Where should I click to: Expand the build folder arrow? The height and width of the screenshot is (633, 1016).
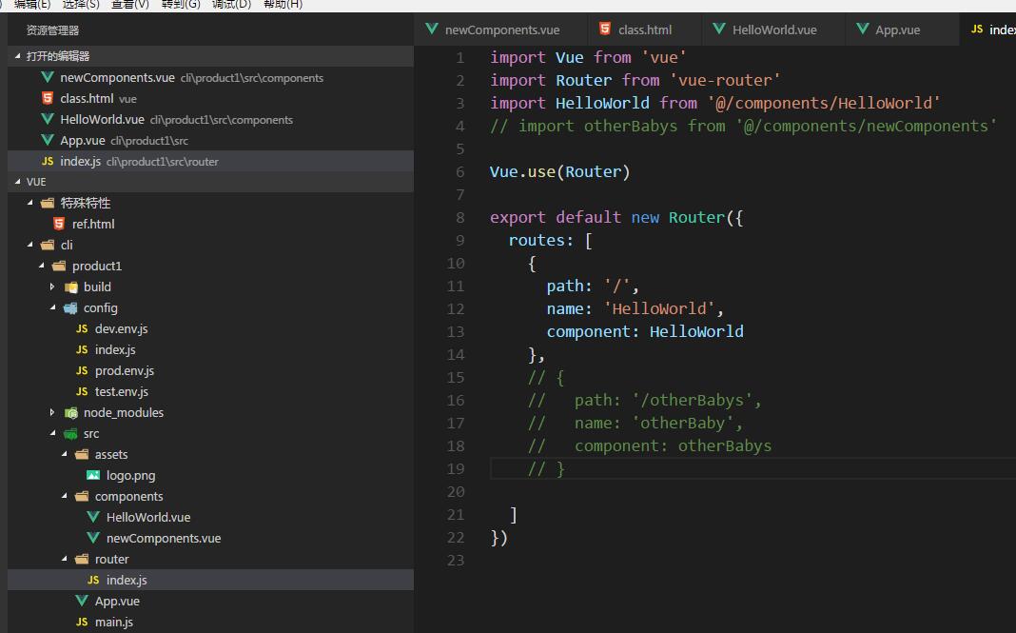(53, 287)
